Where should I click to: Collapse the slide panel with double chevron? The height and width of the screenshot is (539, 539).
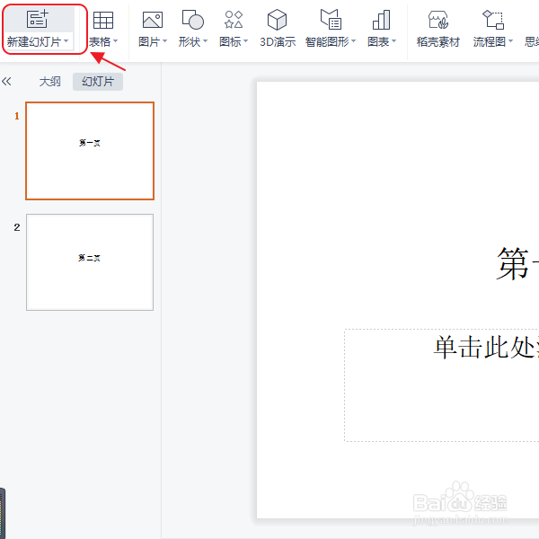[6, 82]
